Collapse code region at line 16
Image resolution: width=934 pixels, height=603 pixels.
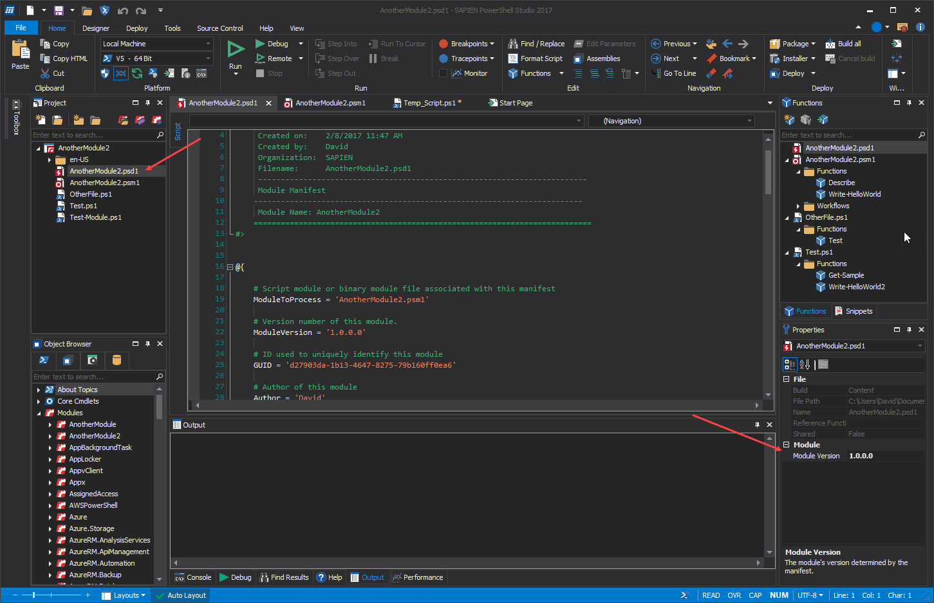click(x=230, y=267)
